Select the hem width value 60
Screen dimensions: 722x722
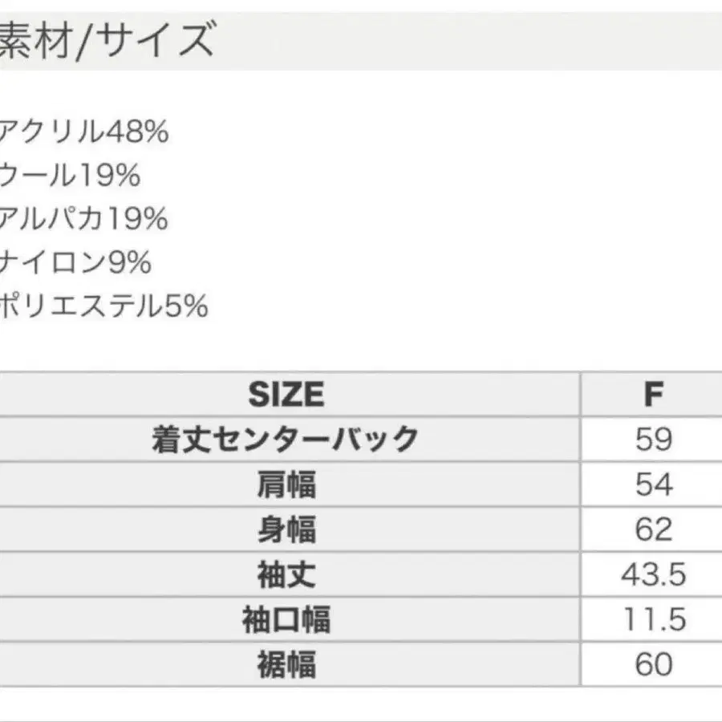click(653, 664)
